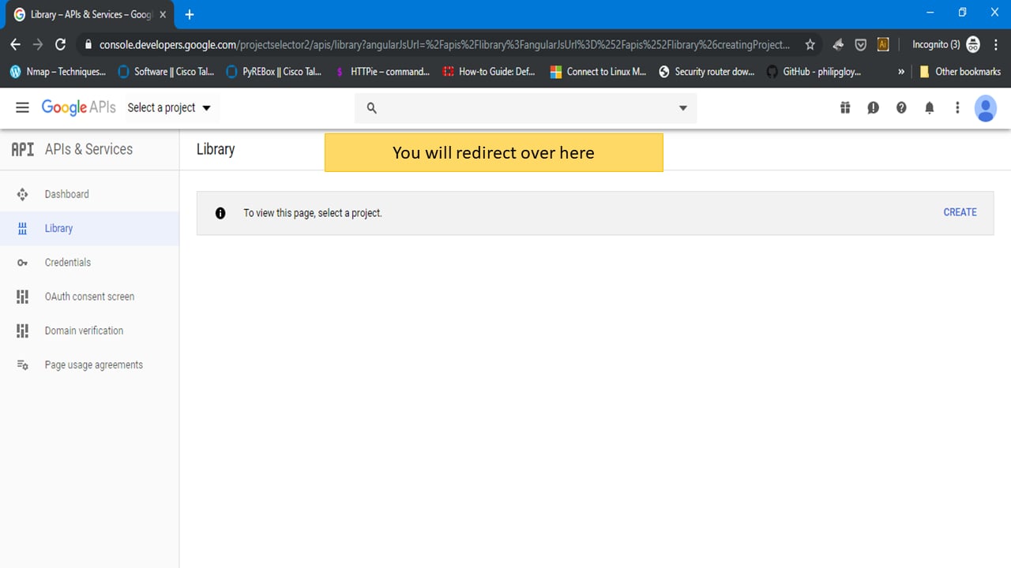Image resolution: width=1011 pixels, height=568 pixels.
Task: Open Page usage agreements
Action: pos(89,364)
